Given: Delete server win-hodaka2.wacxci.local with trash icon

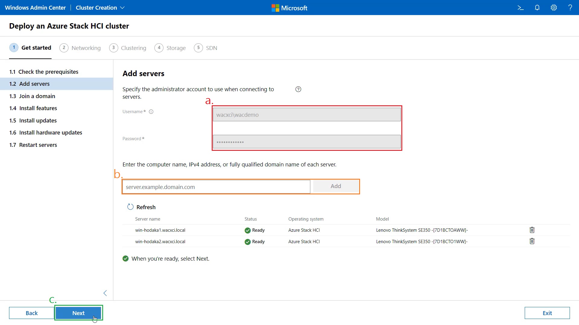Looking at the screenshot, I should click(x=532, y=241).
